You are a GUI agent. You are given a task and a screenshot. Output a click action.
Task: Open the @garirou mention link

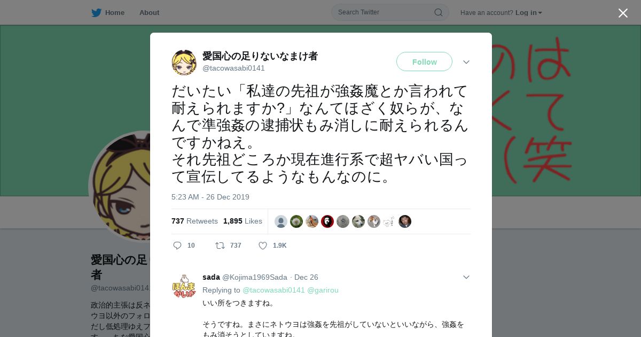[x=323, y=290]
